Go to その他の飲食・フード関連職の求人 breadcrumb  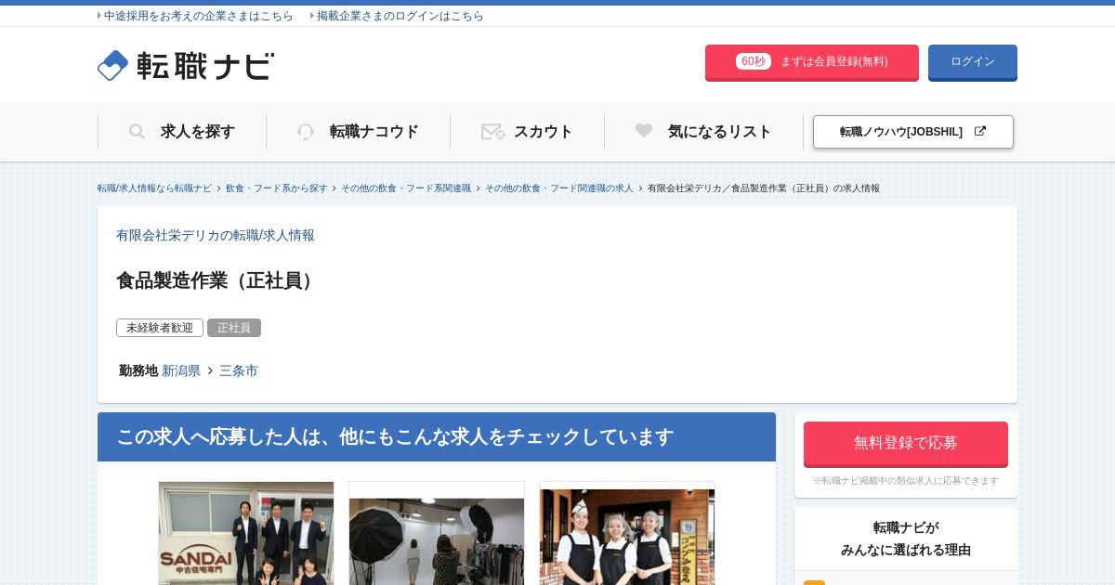pos(559,188)
